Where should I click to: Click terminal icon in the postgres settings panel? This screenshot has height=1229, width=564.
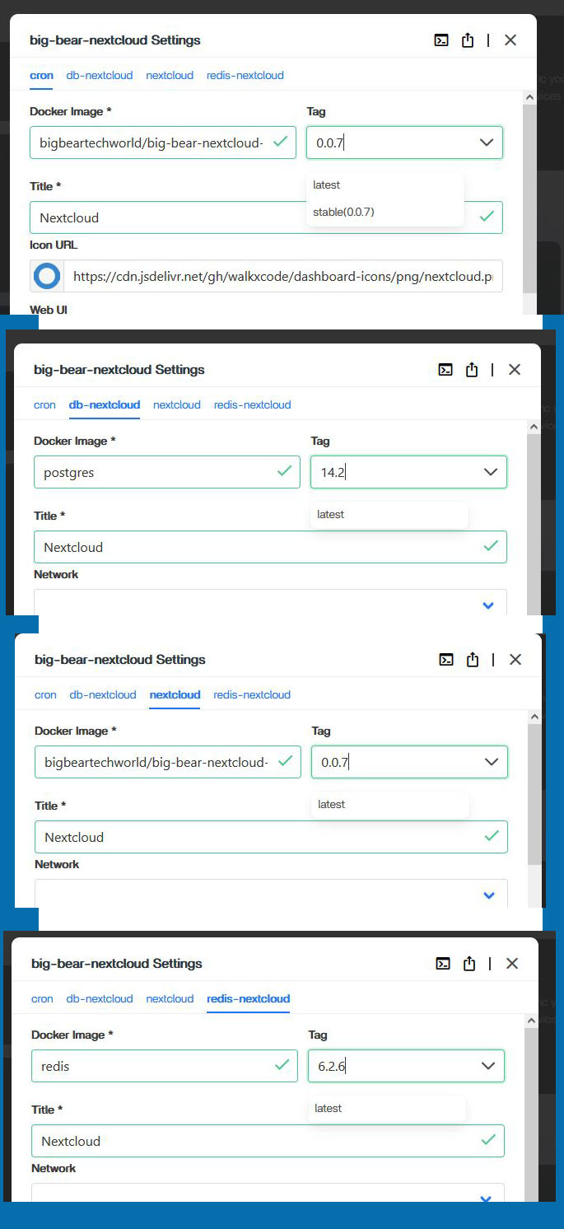[445, 369]
